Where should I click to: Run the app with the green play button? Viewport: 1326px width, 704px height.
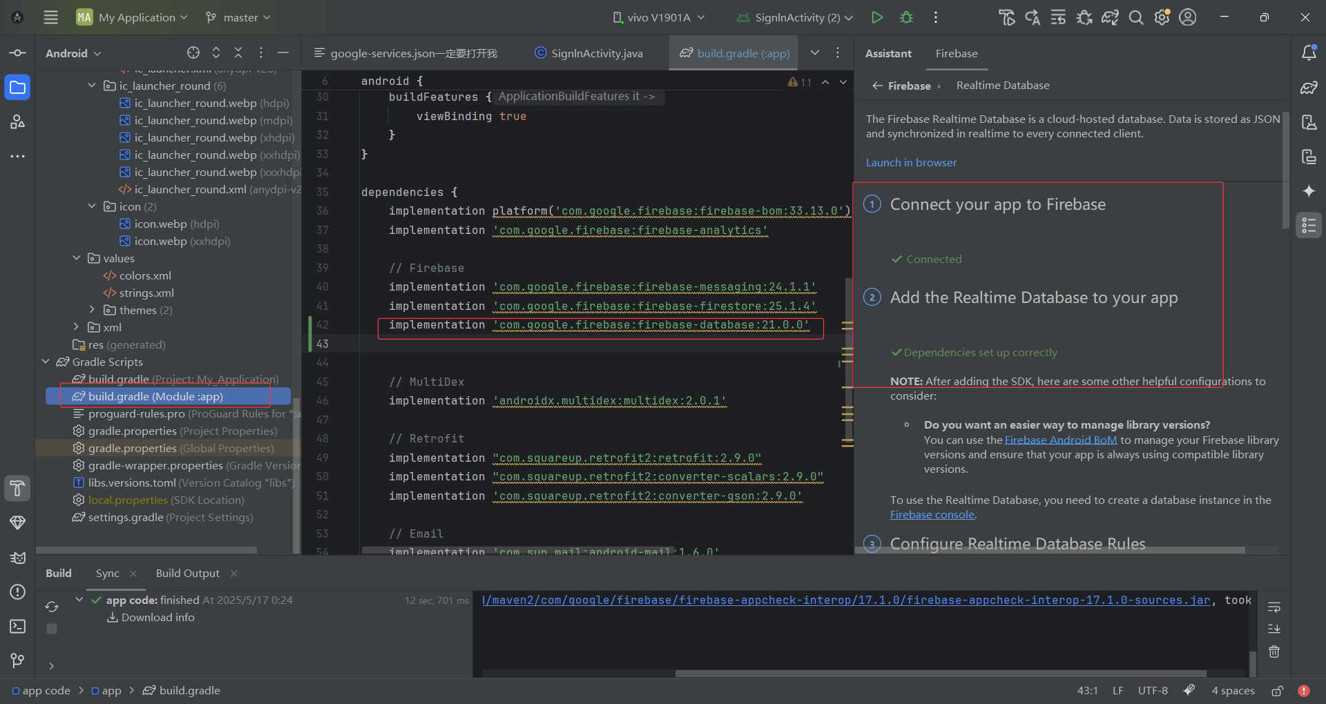(x=877, y=17)
